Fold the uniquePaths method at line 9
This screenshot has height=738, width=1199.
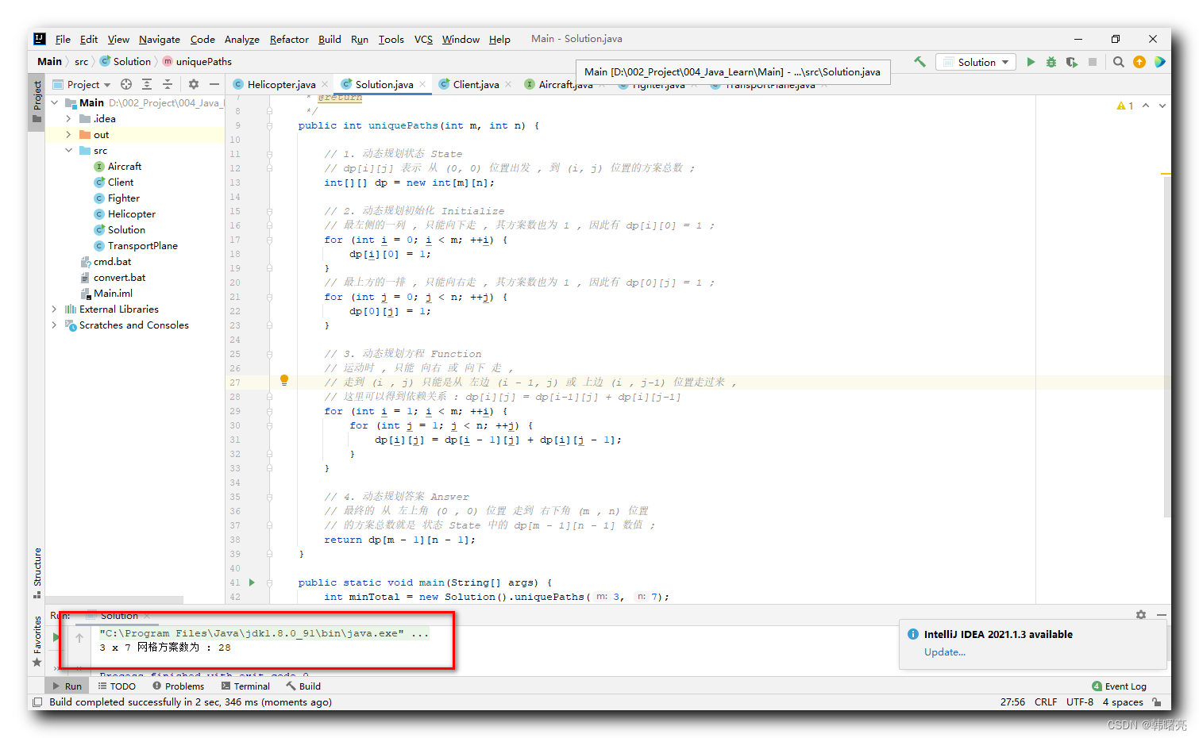coord(270,125)
